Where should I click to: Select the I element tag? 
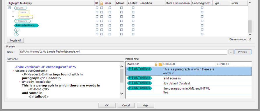pos(16,34)
